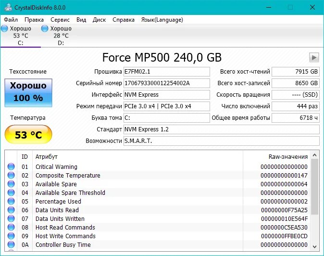Image resolution: width=324 pixels, height=256 pixels.
Task: Click power-on hours value 6718 ч
Action: click(x=296, y=118)
